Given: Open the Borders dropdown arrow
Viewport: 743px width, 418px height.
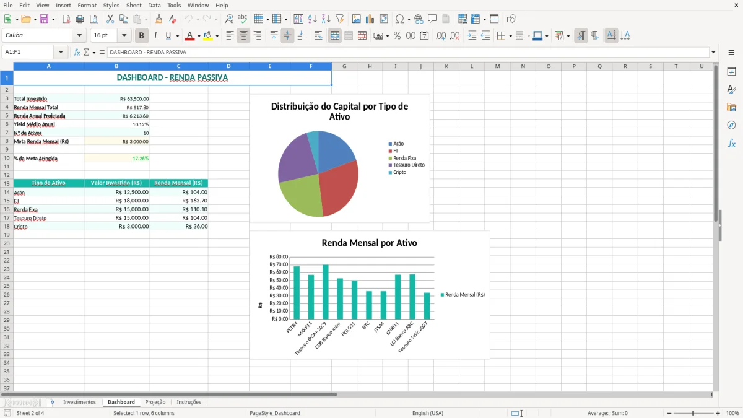Looking at the screenshot, I should click(510, 36).
